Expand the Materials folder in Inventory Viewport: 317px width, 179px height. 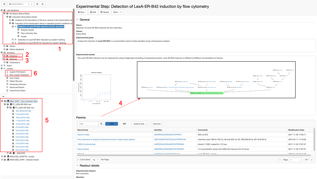click(4, 56)
